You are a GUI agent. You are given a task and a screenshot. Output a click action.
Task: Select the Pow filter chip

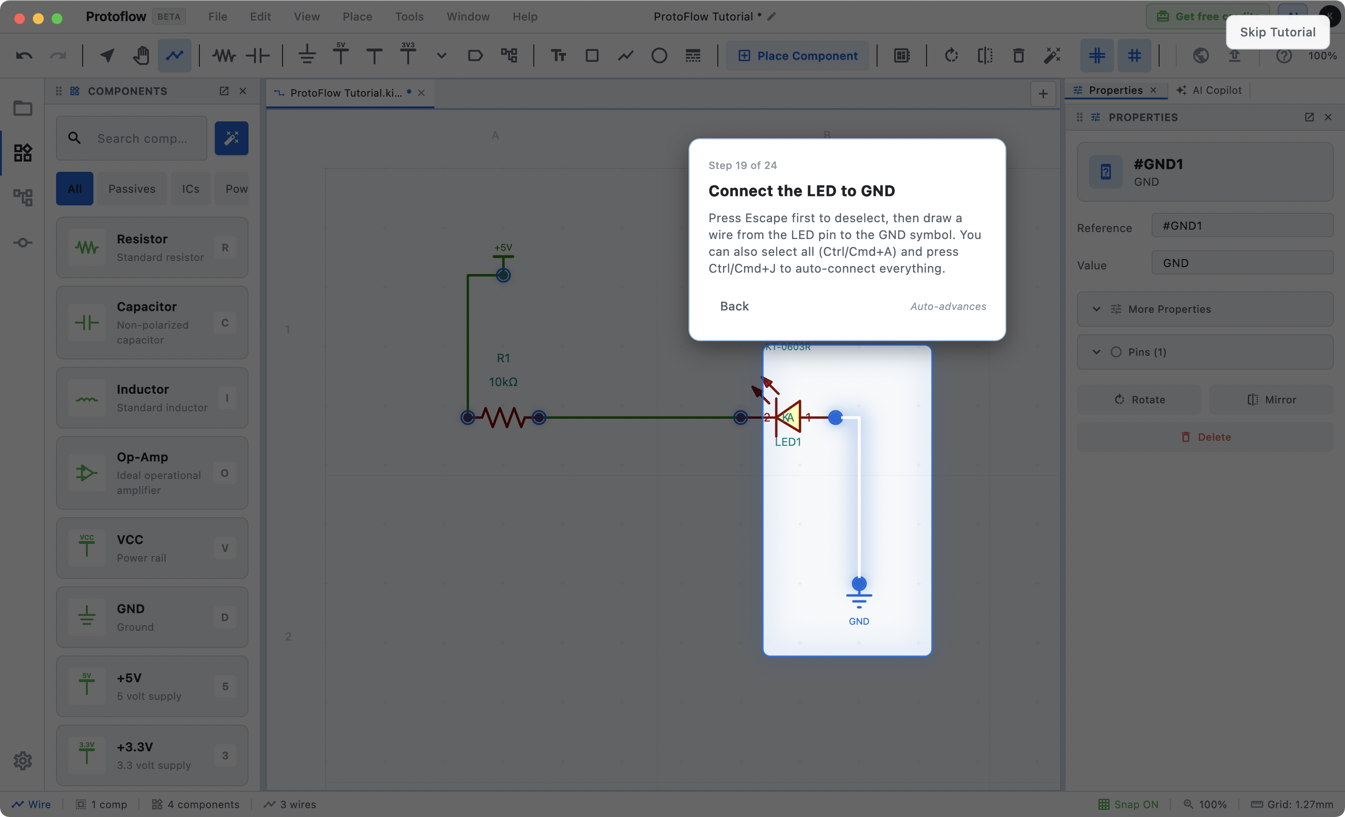tap(232, 189)
